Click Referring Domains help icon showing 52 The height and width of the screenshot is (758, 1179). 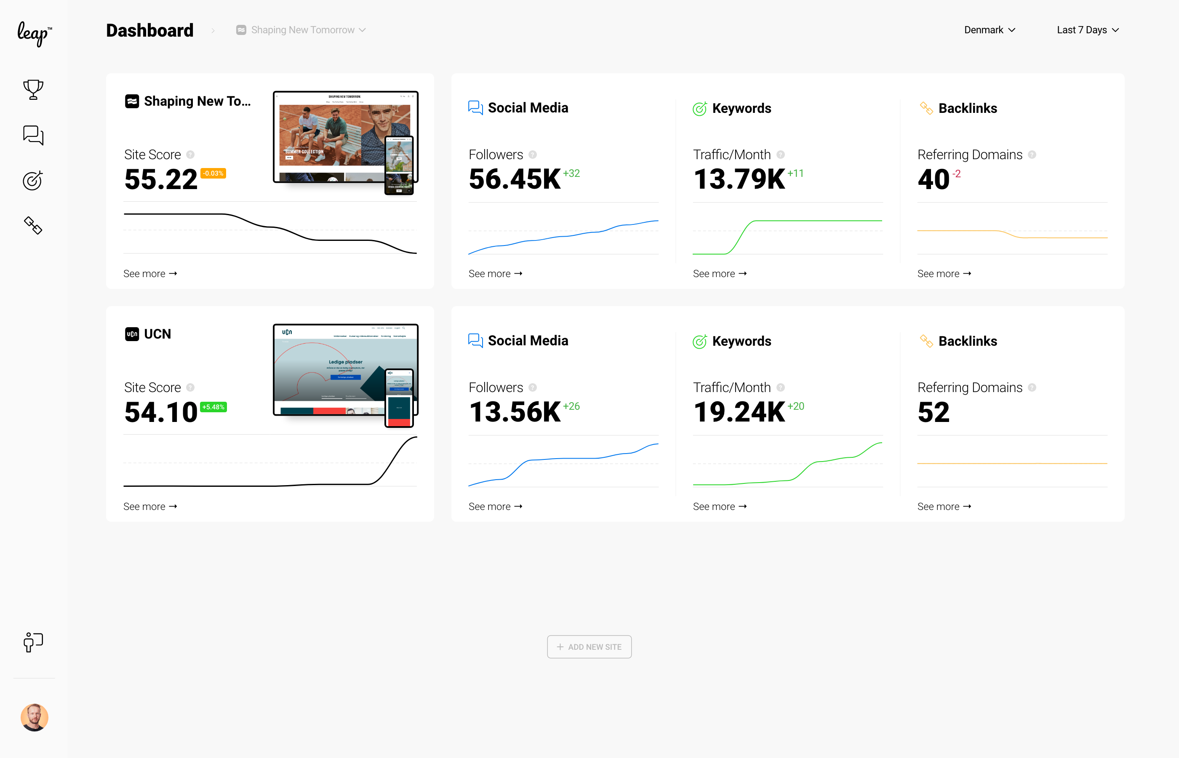pyautogui.click(x=1032, y=387)
